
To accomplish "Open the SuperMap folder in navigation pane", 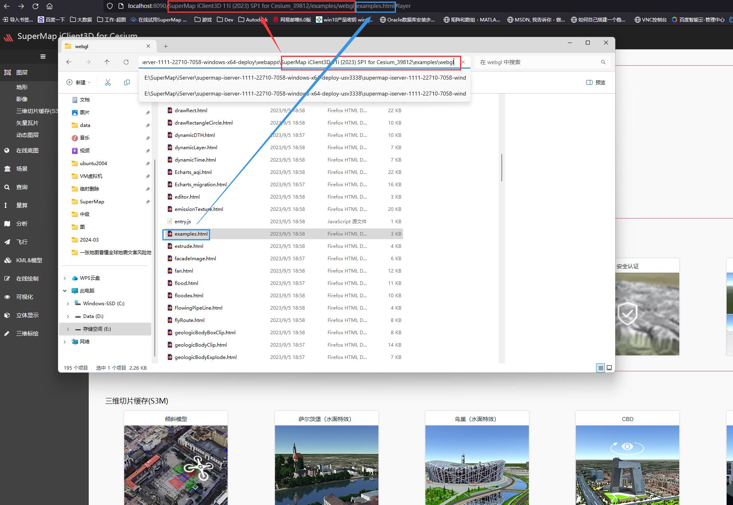I will (x=92, y=201).
